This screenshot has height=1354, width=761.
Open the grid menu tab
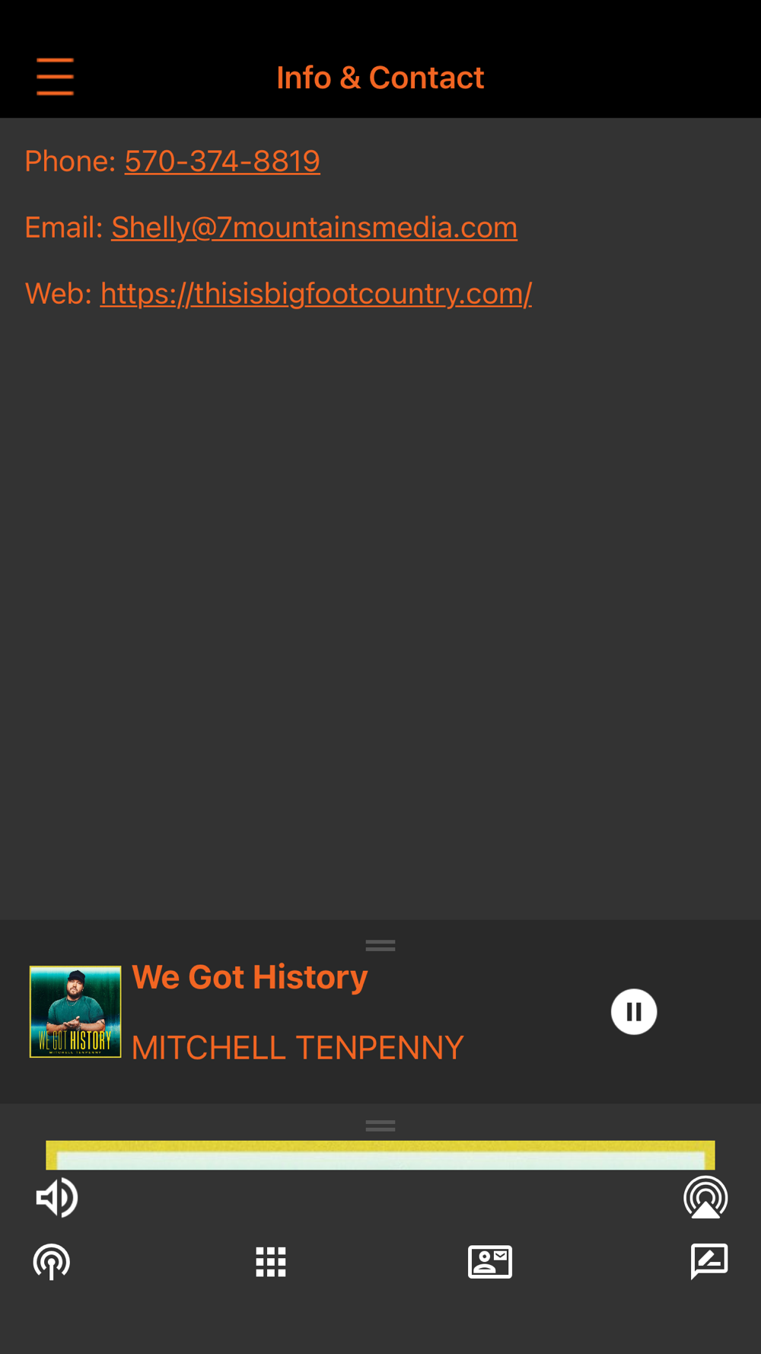point(271,1262)
